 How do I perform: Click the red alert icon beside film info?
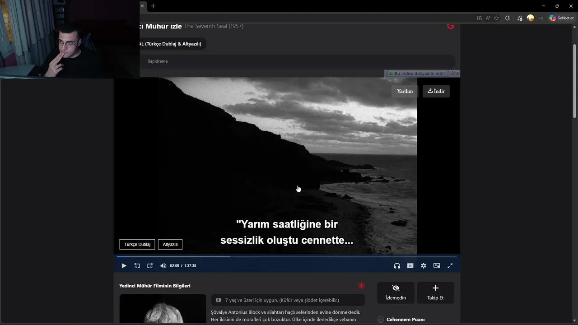click(361, 286)
